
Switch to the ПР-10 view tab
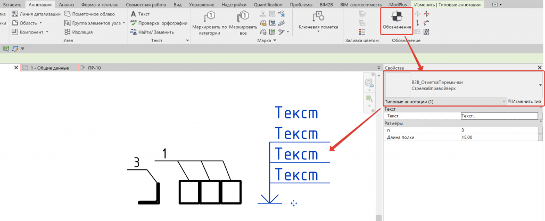click(94, 68)
